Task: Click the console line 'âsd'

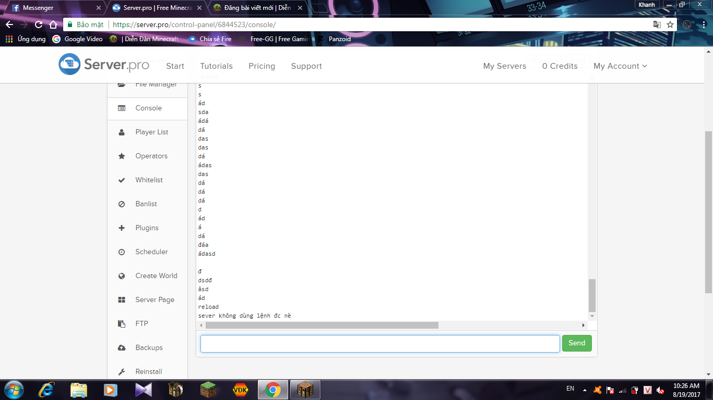Action: click(x=204, y=289)
